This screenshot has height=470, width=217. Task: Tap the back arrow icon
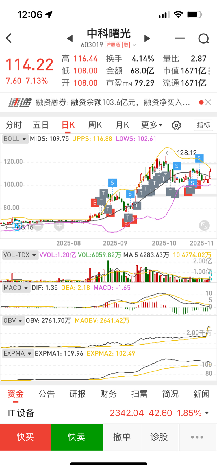[9, 38]
